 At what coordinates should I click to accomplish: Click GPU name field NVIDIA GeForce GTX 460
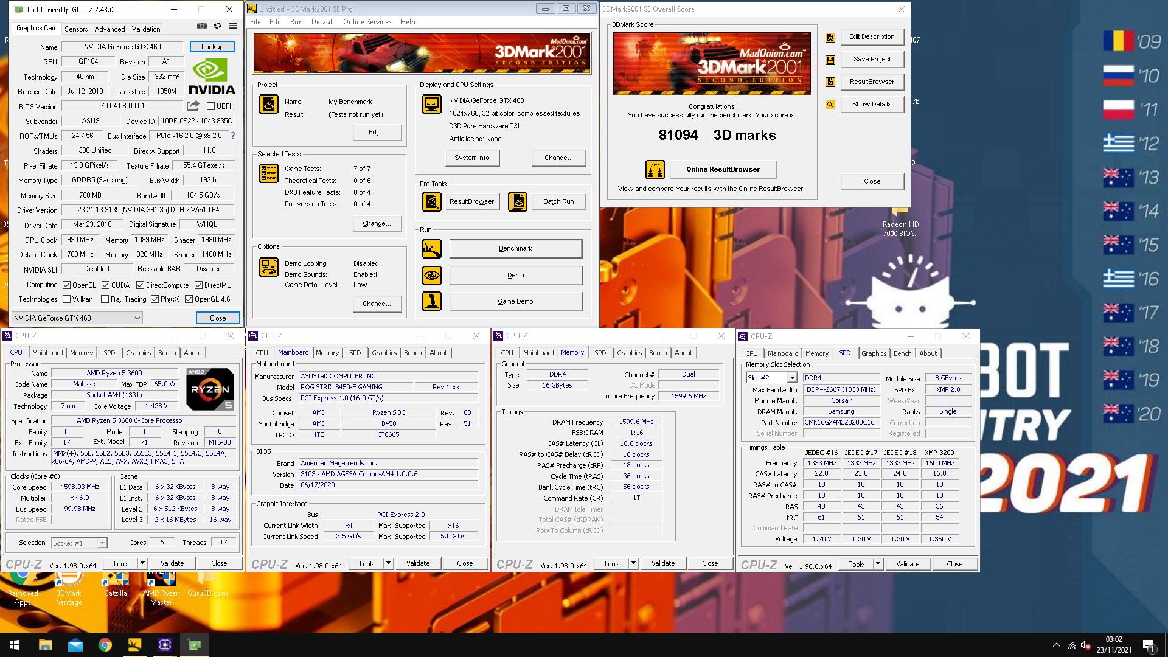(x=122, y=47)
